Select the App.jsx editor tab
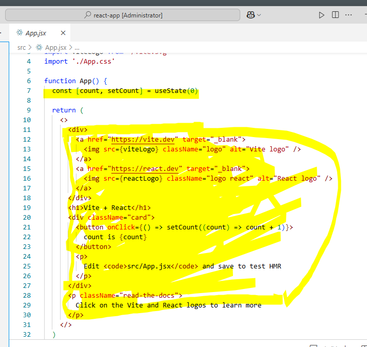367x347 pixels. (x=36, y=33)
